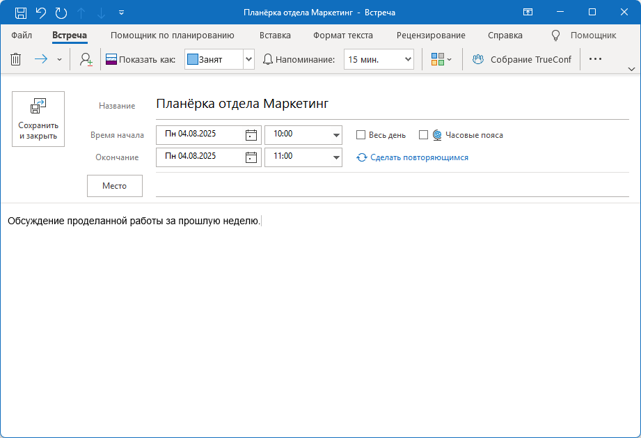641x438 pixels.
Task: Select the Meeting ribbon tab
Action: [x=70, y=36]
